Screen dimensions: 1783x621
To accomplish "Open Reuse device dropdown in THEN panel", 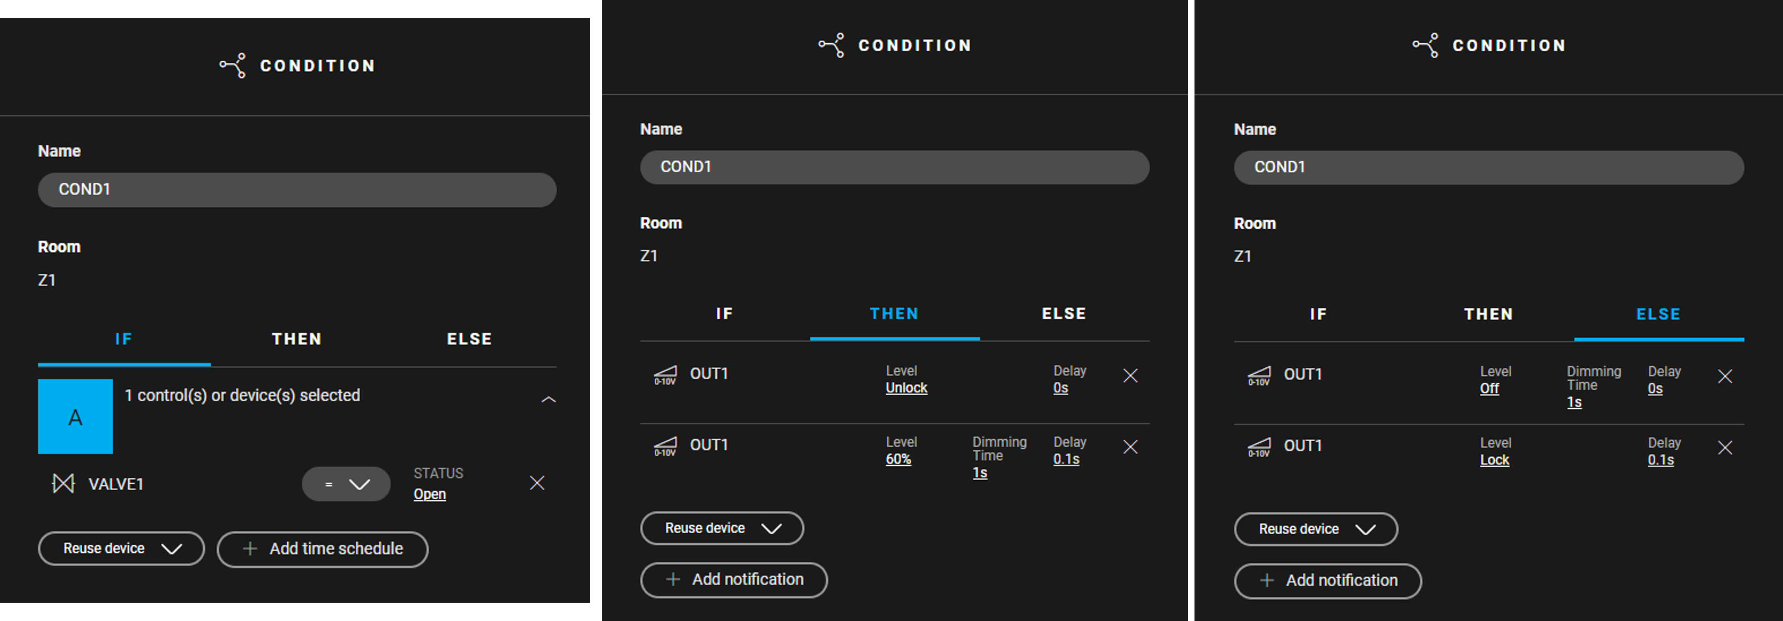I will click(722, 528).
